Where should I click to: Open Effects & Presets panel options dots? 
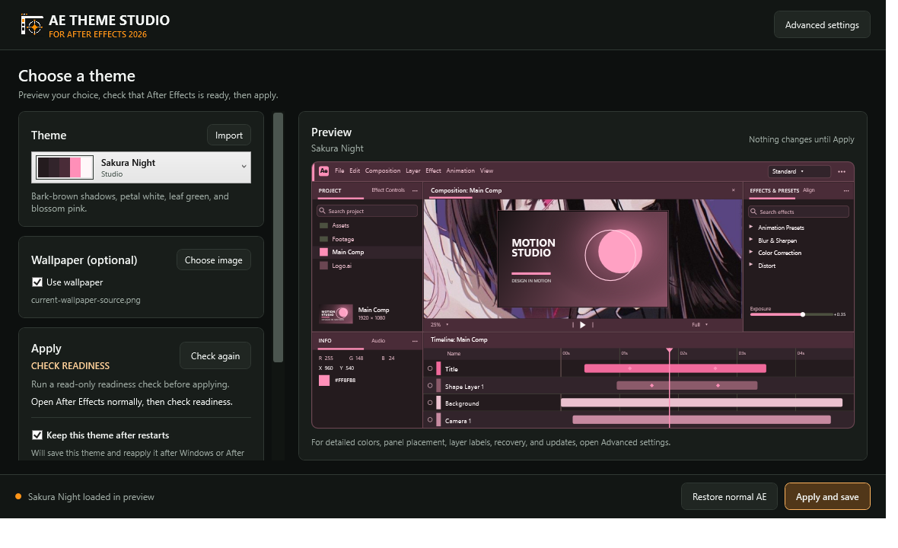(x=846, y=191)
